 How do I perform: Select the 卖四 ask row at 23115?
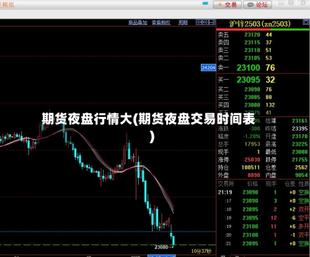[x=262, y=43]
